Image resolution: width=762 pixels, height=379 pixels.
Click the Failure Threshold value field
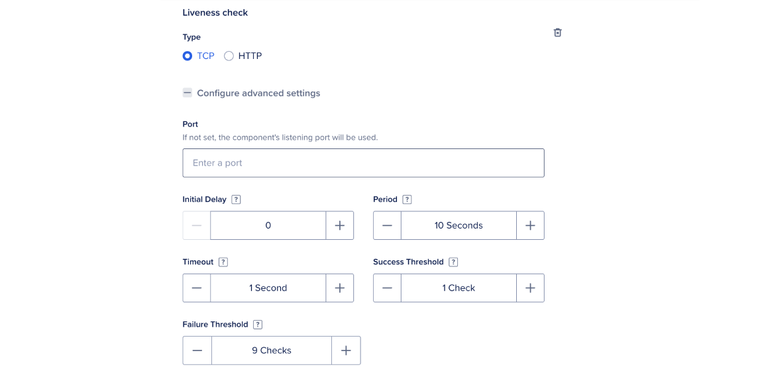[x=272, y=351]
